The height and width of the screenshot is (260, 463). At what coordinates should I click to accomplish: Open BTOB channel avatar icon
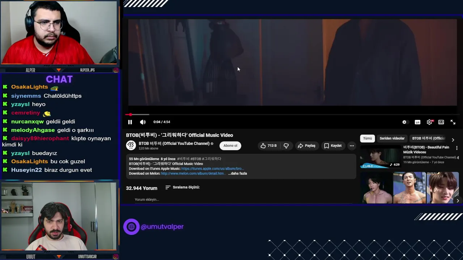[x=131, y=145]
